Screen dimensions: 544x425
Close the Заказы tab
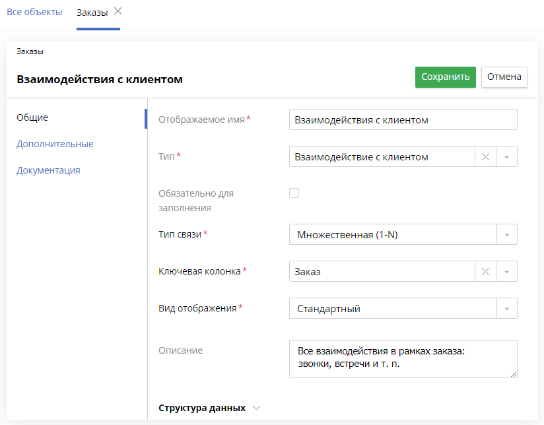pos(117,11)
